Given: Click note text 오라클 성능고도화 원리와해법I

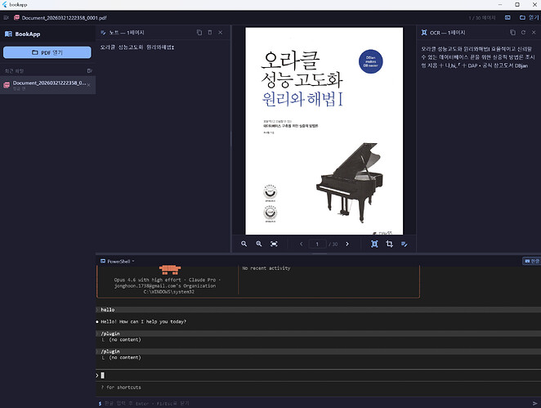Looking at the screenshot, I should coord(137,47).
